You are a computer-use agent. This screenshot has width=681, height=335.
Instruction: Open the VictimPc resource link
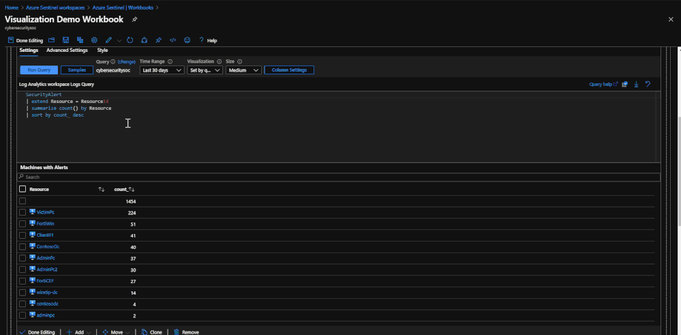pyautogui.click(x=46, y=212)
